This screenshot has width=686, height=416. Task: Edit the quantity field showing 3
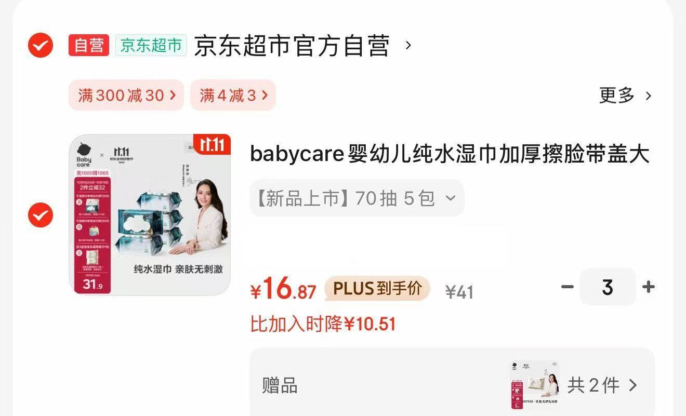click(608, 287)
